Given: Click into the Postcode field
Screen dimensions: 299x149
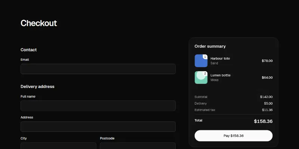Looking at the screenshot, I should [x=138, y=146].
